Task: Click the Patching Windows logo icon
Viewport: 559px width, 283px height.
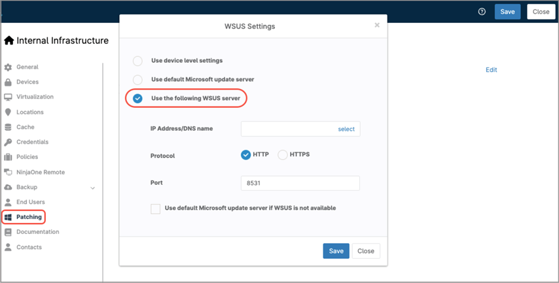Action: (8, 217)
